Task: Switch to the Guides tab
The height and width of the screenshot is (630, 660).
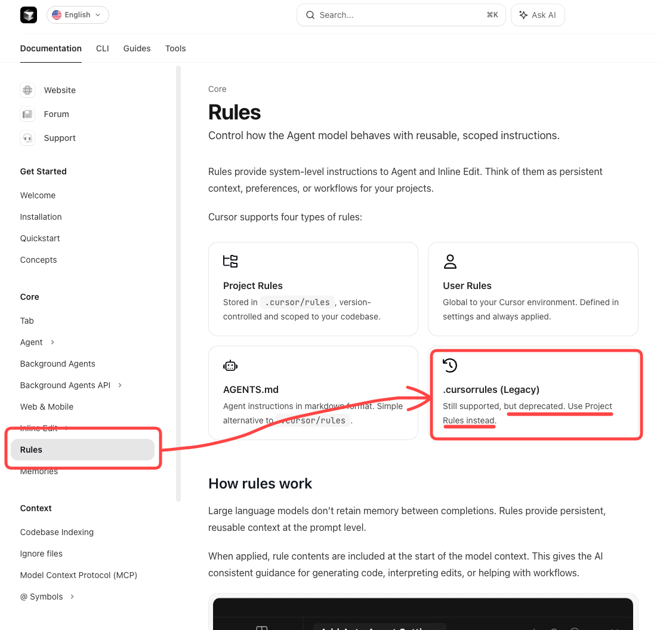Action: [x=137, y=48]
